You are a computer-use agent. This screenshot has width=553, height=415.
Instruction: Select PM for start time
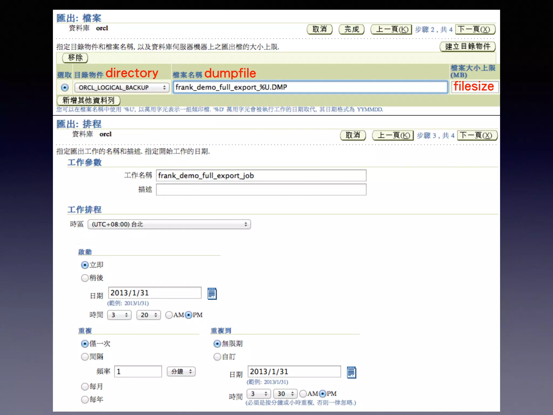point(188,315)
